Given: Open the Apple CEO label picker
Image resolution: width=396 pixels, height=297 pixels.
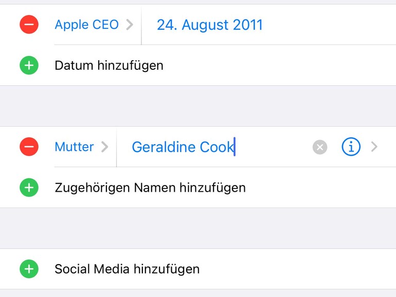Looking at the screenshot, I should point(86,24).
